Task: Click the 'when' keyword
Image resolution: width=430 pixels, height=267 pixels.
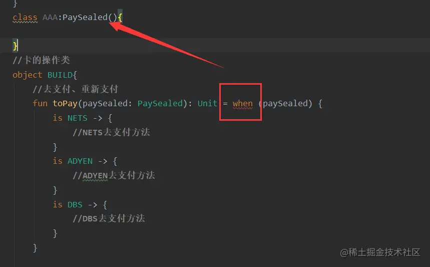Action: click(x=243, y=104)
